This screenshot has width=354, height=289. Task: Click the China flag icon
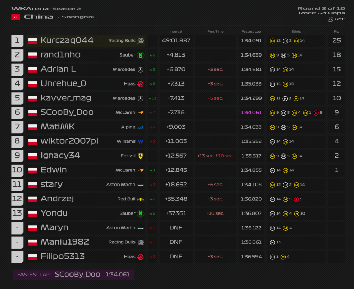click(x=16, y=17)
